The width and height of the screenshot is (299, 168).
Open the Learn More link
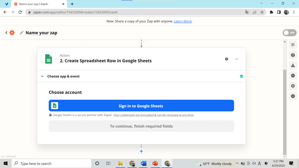(x=183, y=21)
